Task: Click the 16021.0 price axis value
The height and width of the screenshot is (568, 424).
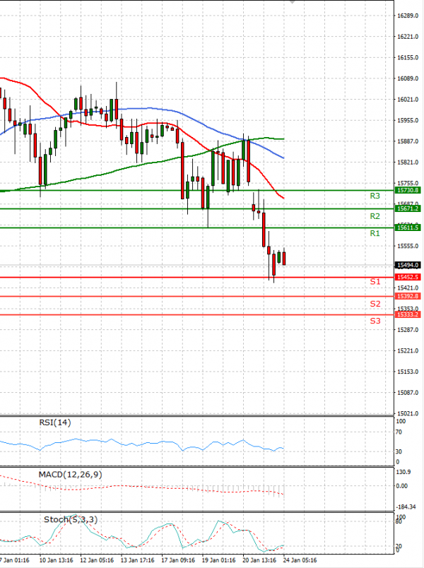Action: pos(408,100)
